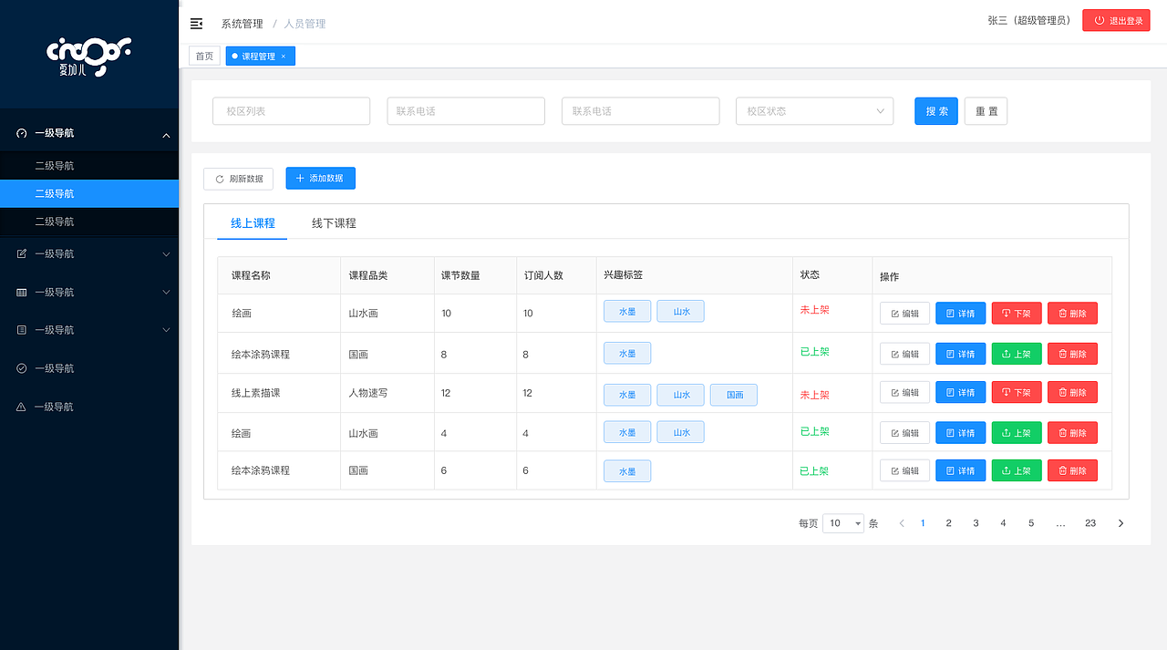Viewport: 1167px width, 650px height.
Task: Delete the 绘本涂鸦课程 row with 6 lessons
Action: tap(1072, 470)
